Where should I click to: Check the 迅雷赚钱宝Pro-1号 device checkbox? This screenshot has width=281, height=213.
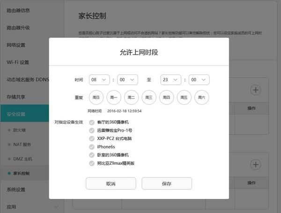point(92,131)
